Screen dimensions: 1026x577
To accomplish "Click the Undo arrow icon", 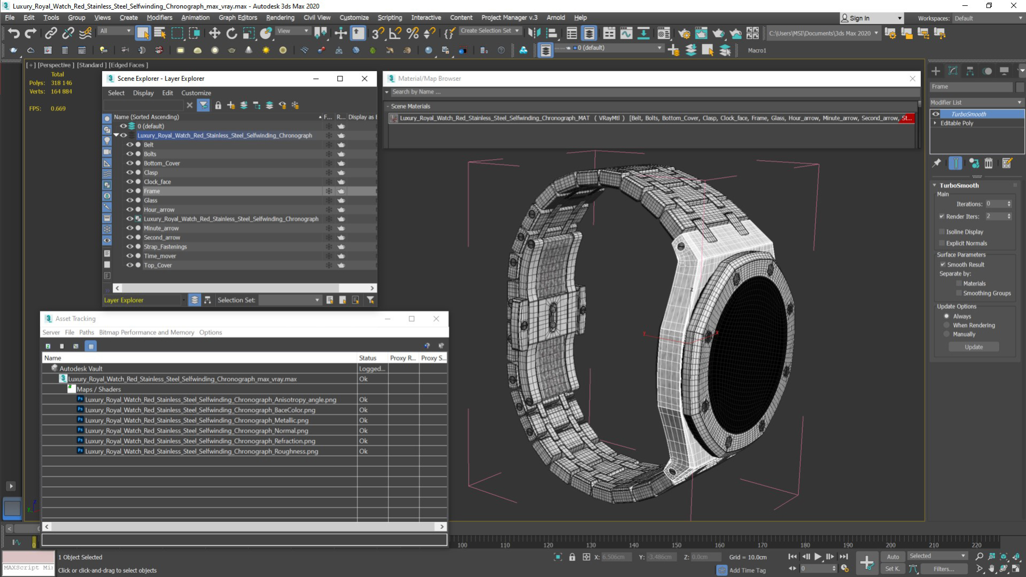I will pyautogui.click(x=14, y=33).
